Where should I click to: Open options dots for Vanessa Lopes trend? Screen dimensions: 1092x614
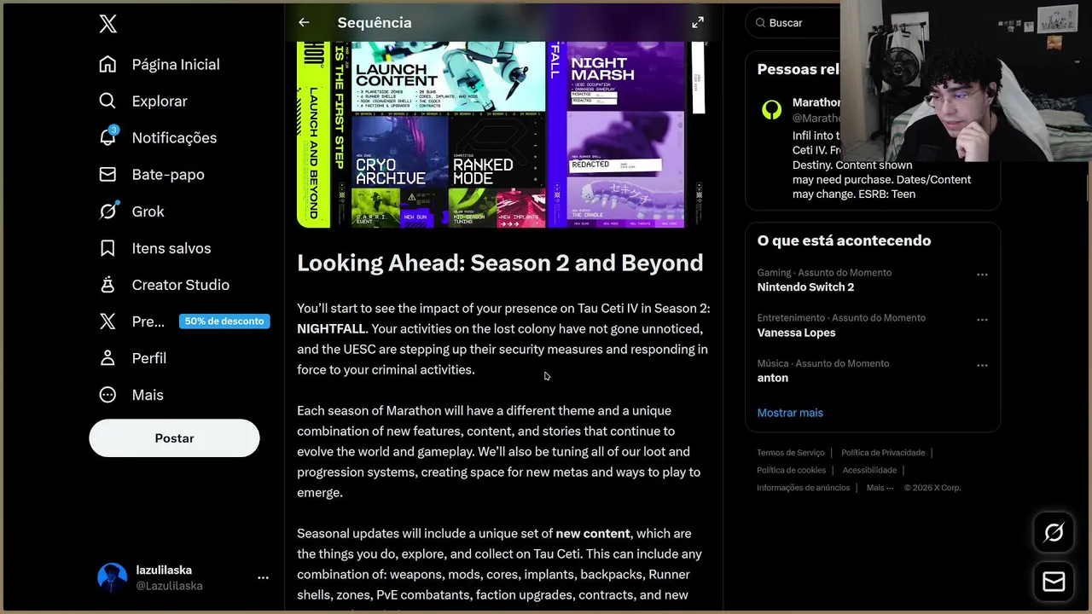982,320
